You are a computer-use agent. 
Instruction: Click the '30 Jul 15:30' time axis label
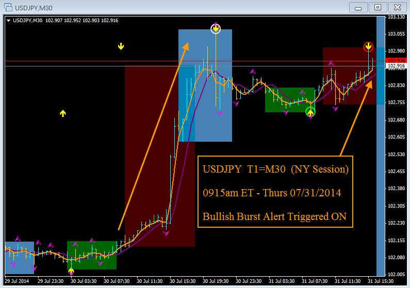click(x=183, y=281)
